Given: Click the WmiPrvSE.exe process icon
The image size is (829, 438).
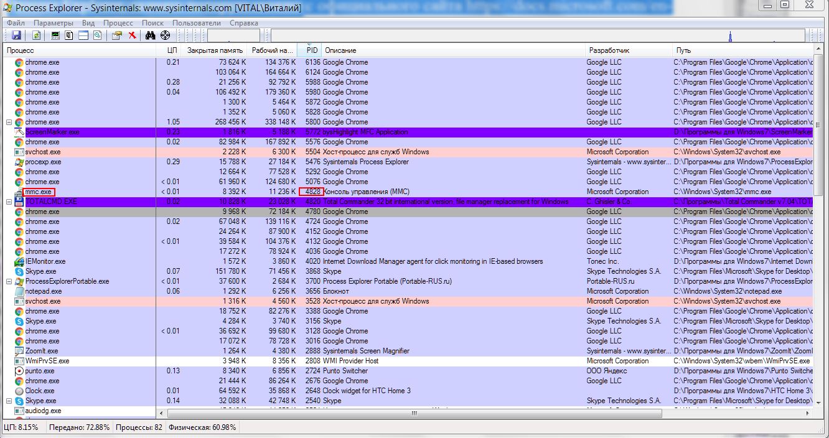Looking at the screenshot, I should pyautogui.click(x=19, y=361).
